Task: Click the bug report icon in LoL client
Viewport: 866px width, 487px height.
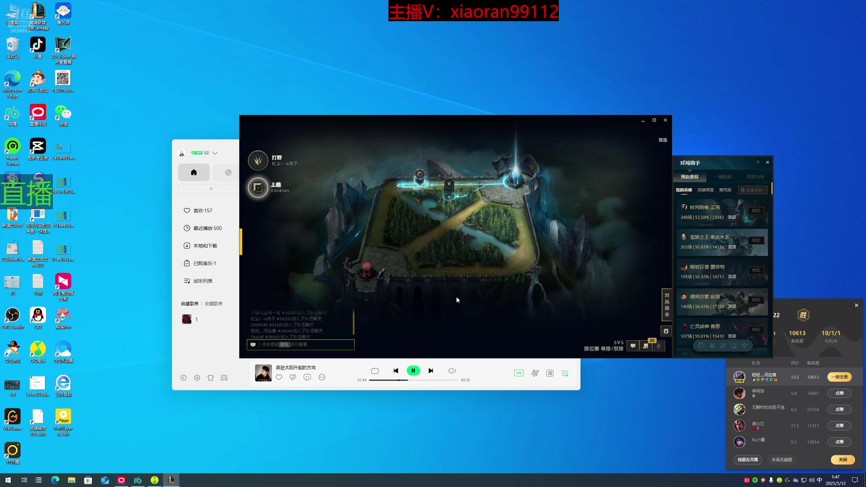Action: [666, 331]
